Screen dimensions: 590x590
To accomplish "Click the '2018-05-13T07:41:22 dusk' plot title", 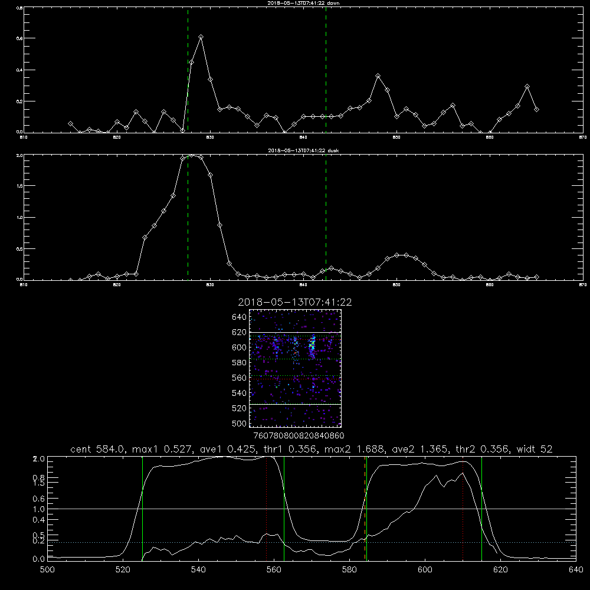I will pyautogui.click(x=303, y=150).
